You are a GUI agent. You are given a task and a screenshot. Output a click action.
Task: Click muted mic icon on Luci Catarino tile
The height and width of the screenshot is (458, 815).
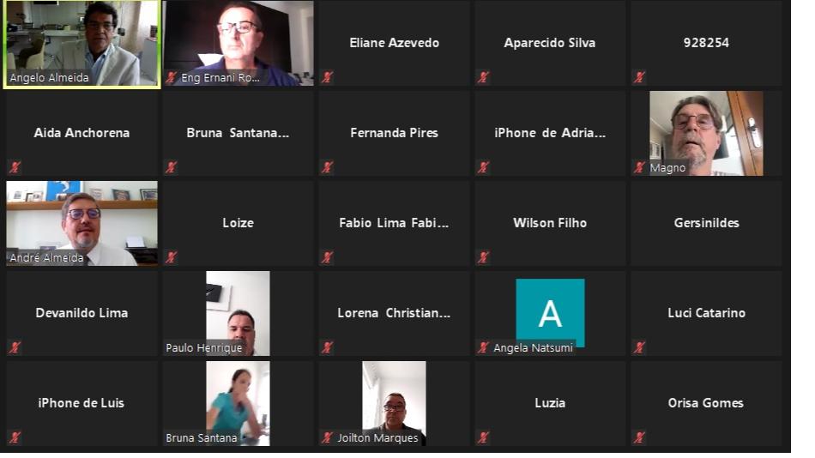click(639, 347)
